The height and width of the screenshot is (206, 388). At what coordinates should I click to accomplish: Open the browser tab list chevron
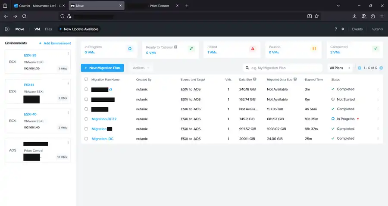(x=338, y=6)
